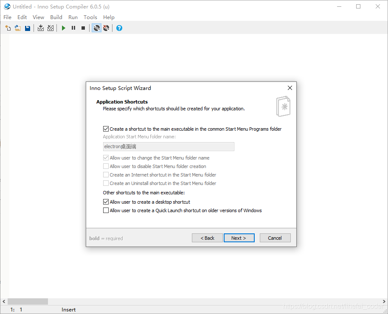The width and height of the screenshot is (388, 314).
Task: Toggle Allow user to disable Start Menu folder creation
Action: coord(106,166)
